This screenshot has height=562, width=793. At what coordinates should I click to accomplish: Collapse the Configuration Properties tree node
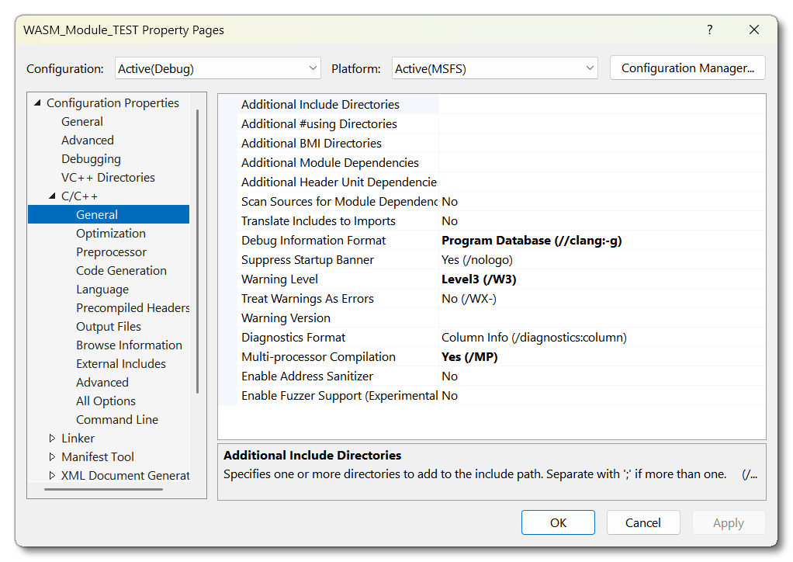(x=36, y=103)
